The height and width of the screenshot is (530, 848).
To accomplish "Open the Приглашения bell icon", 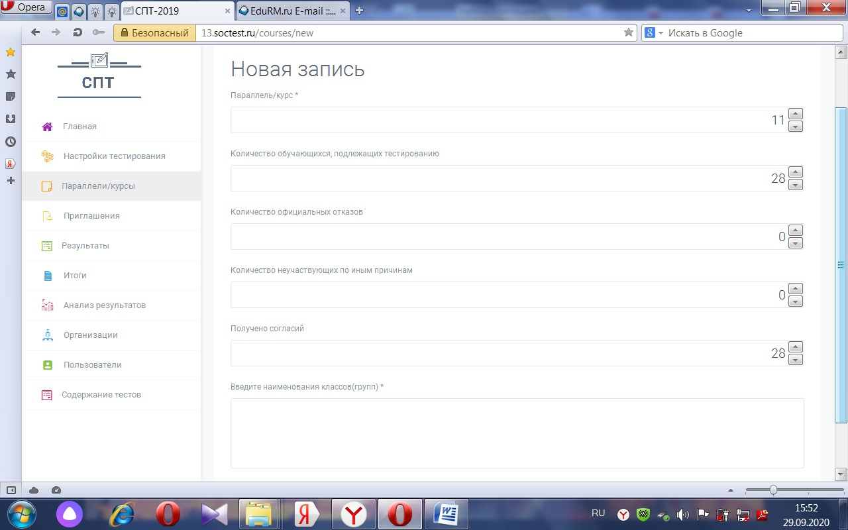I will click(47, 216).
